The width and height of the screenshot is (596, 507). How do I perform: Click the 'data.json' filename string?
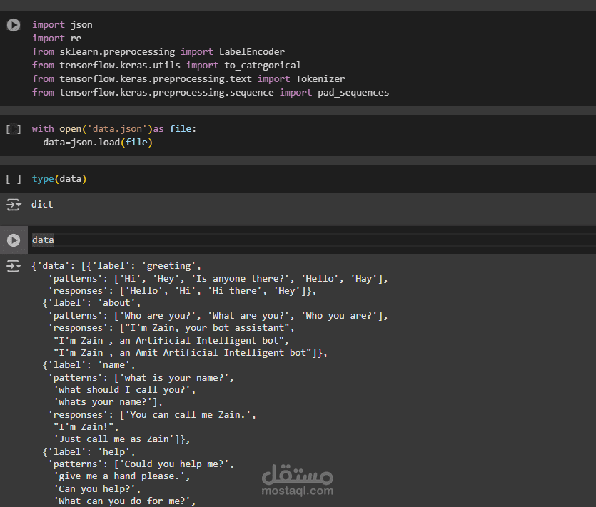(118, 129)
